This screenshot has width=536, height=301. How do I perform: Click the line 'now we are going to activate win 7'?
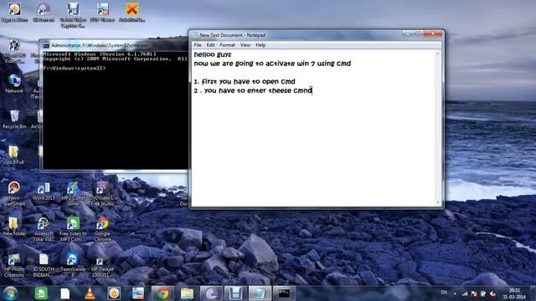pos(255,64)
